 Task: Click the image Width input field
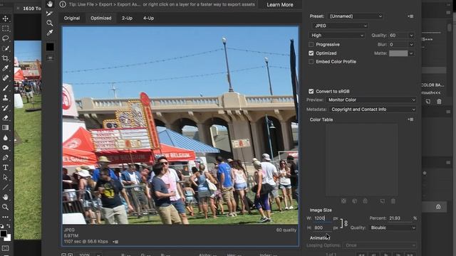322,218
